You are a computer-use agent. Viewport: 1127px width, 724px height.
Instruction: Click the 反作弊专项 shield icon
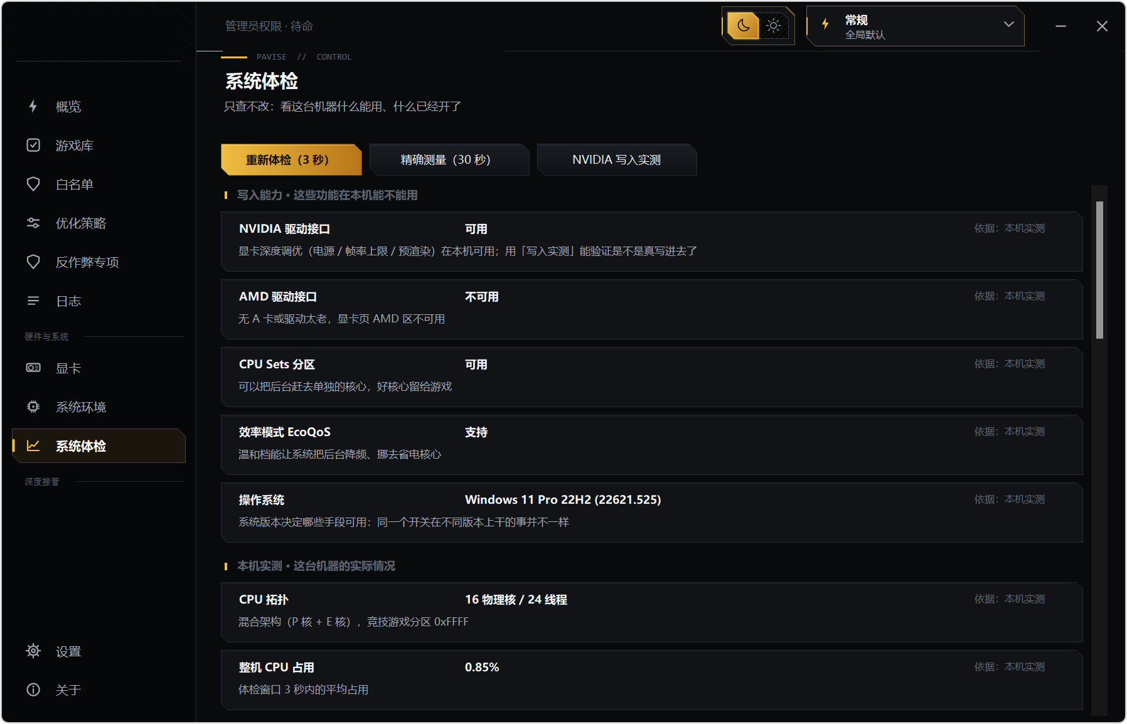click(x=33, y=262)
